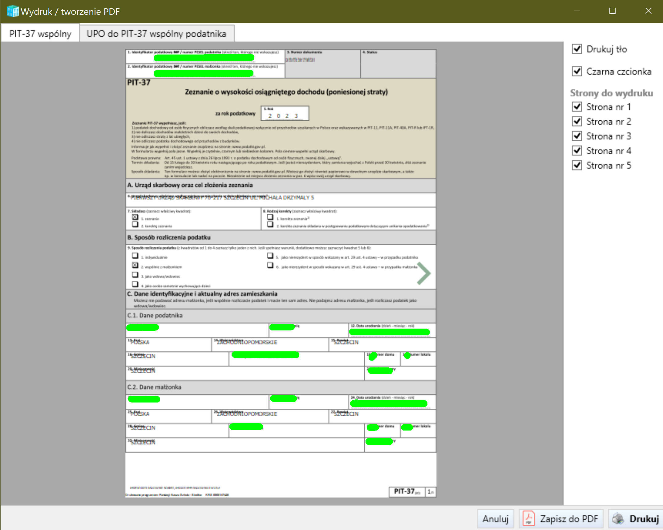Save document with Zapisz do PDF
Image resolution: width=663 pixels, height=530 pixels.
pyautogui.click(x=561, y=519)
